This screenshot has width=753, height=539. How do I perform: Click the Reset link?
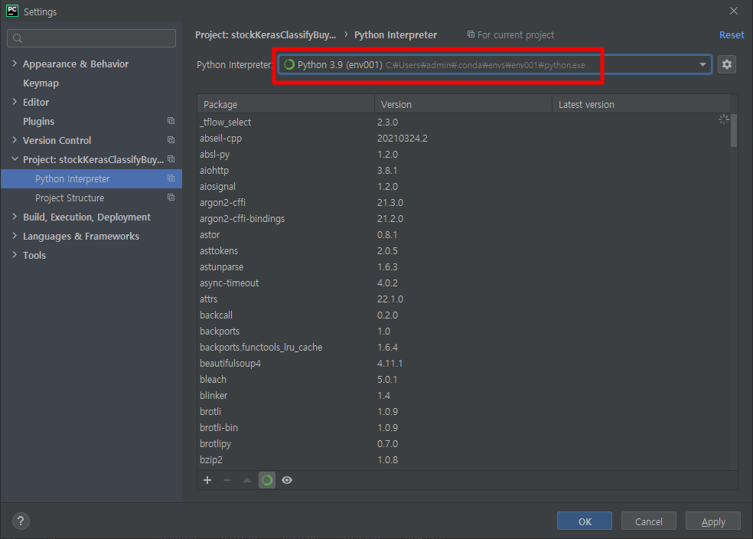pos(732,35)
